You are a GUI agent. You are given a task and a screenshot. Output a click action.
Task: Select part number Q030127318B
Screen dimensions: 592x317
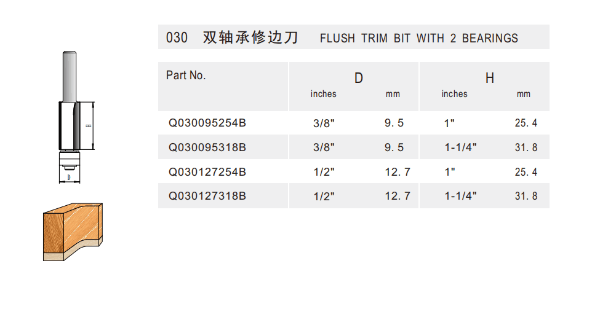click(207, 197)
